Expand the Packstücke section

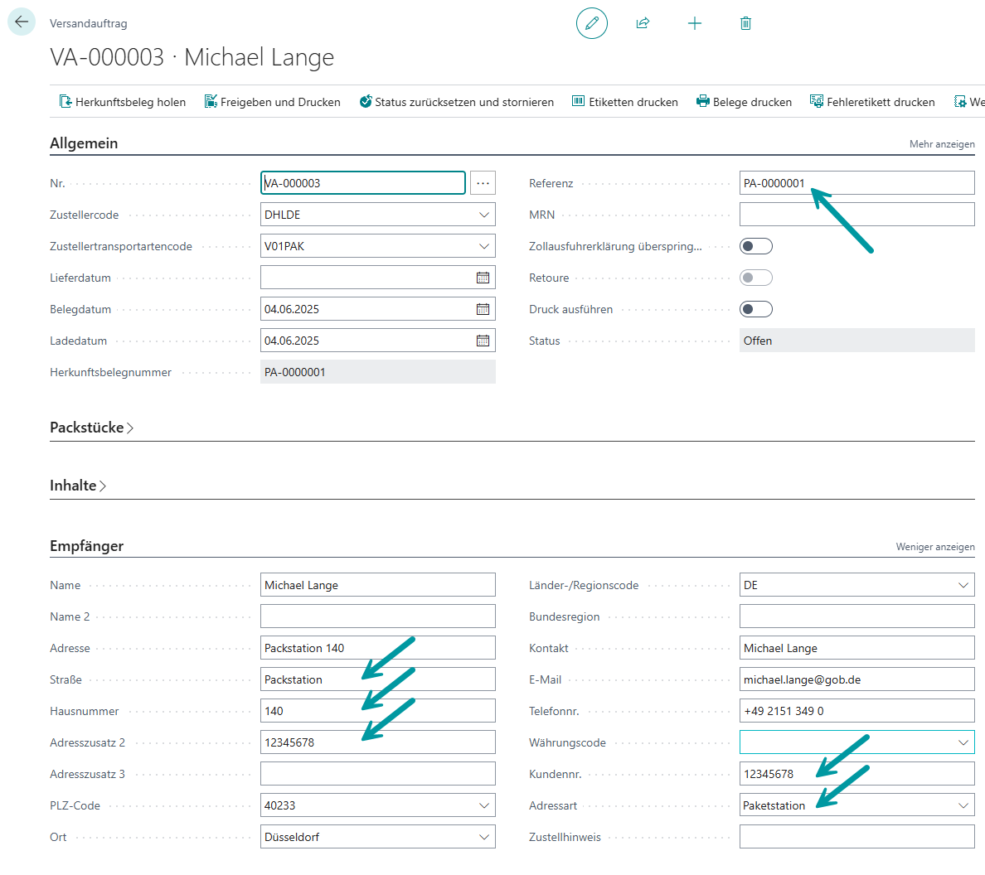click(91, 428)
